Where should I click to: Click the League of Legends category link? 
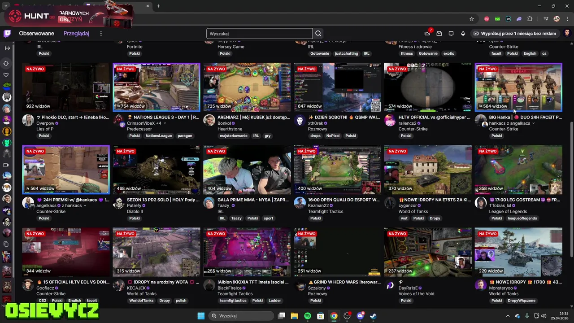pos(508,212)
